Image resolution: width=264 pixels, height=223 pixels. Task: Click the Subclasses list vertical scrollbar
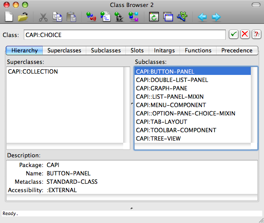pos(254,106)
